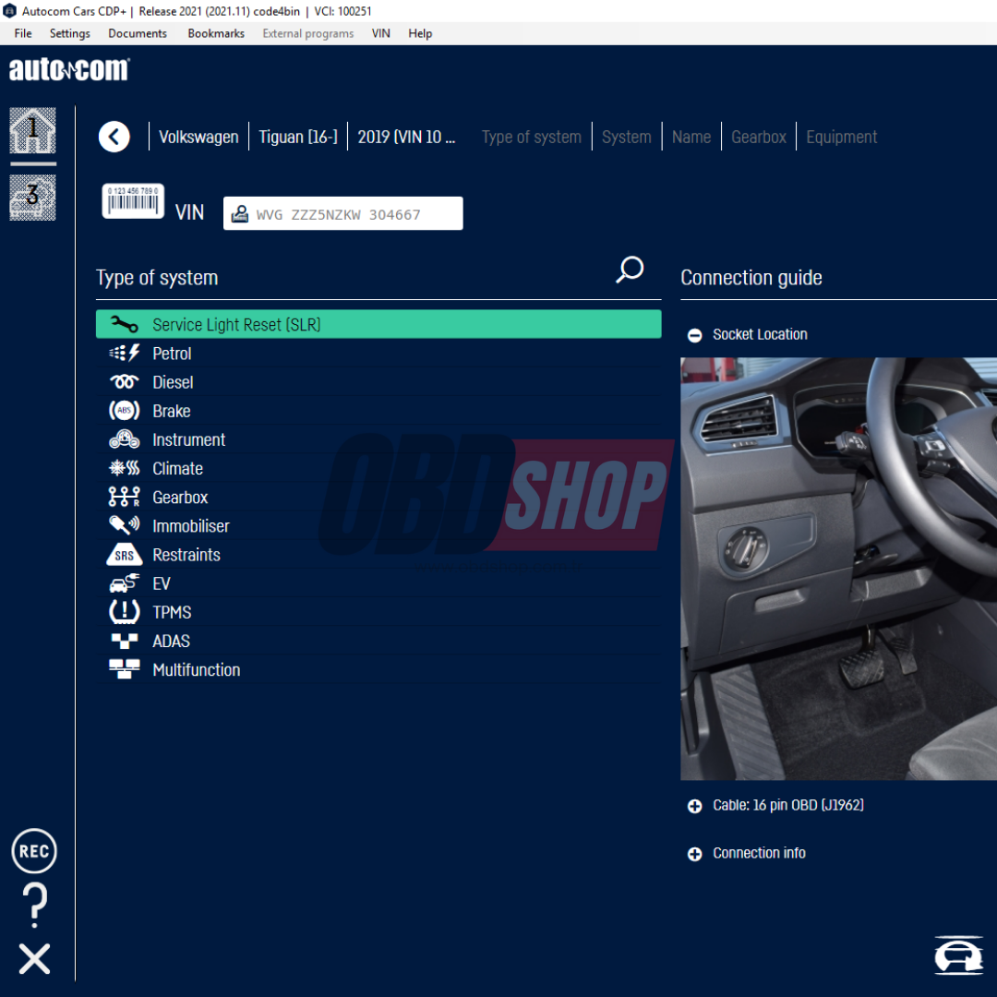Open the Help menu
This screenshot has width=997, height=997.
tap(420, 33)
